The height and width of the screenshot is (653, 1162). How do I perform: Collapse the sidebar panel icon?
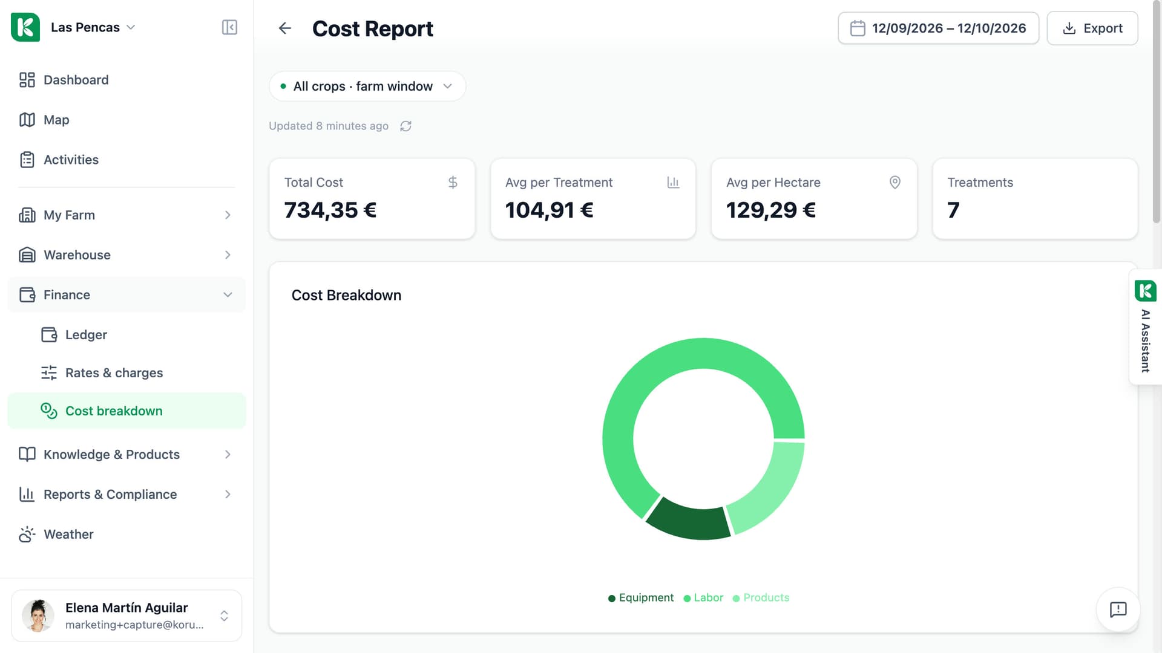[x=229, y=27]
